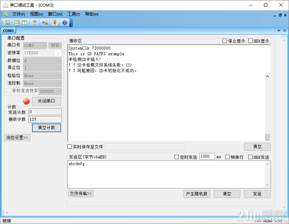This screenshot has width=289, height=224.
Task: Open the calculator toolbar icon
Action: (35, 23)
